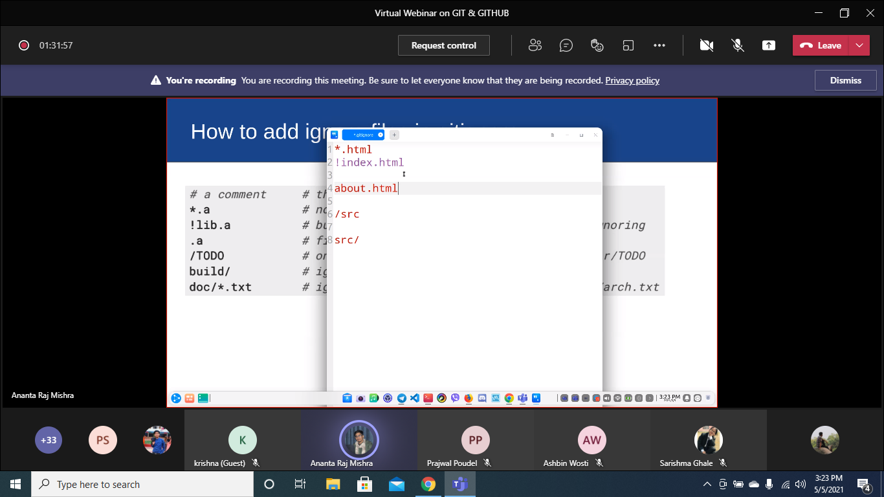Open the system tray volume icon
This screenshot has width=884, height=497.
pos(801,484)
